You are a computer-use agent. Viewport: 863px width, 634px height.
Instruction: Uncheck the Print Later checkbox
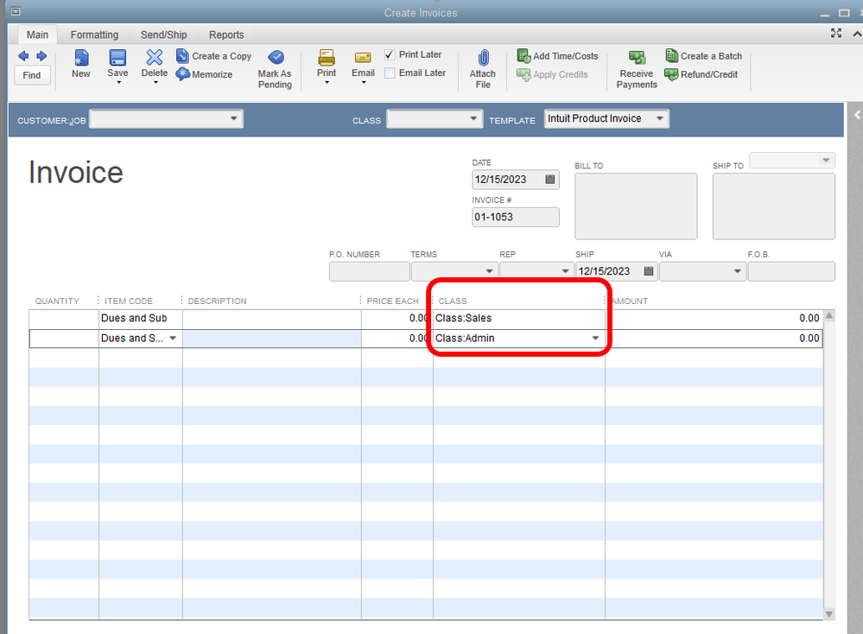tap(390, 54)
